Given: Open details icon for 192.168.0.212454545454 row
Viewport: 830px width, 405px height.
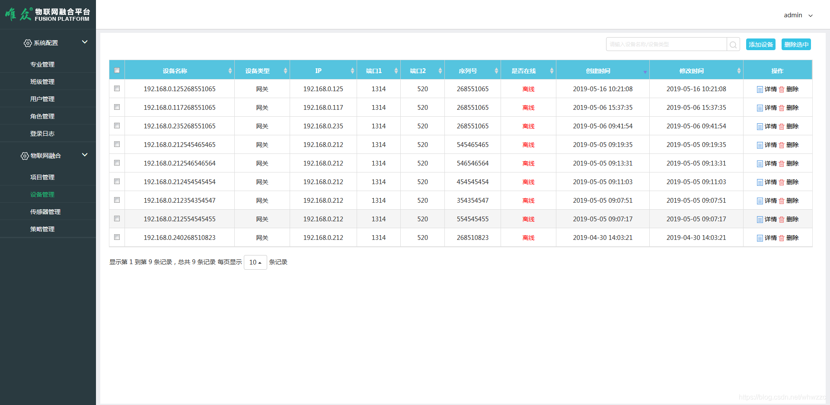Looking at the screenshot, I should click(760, 182).
